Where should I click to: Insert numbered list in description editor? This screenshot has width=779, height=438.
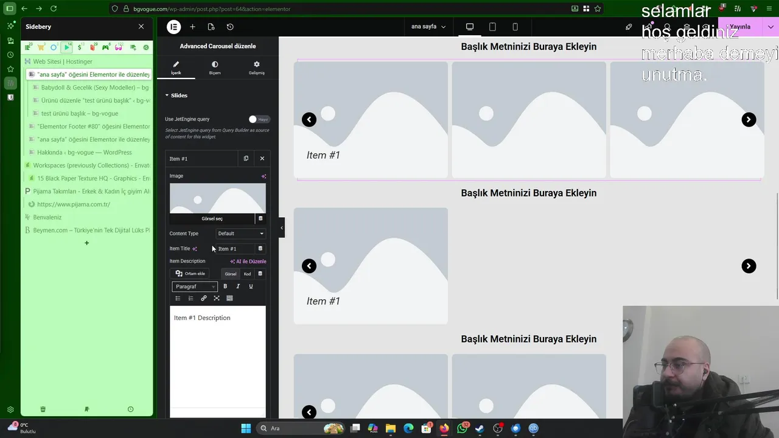190,298
